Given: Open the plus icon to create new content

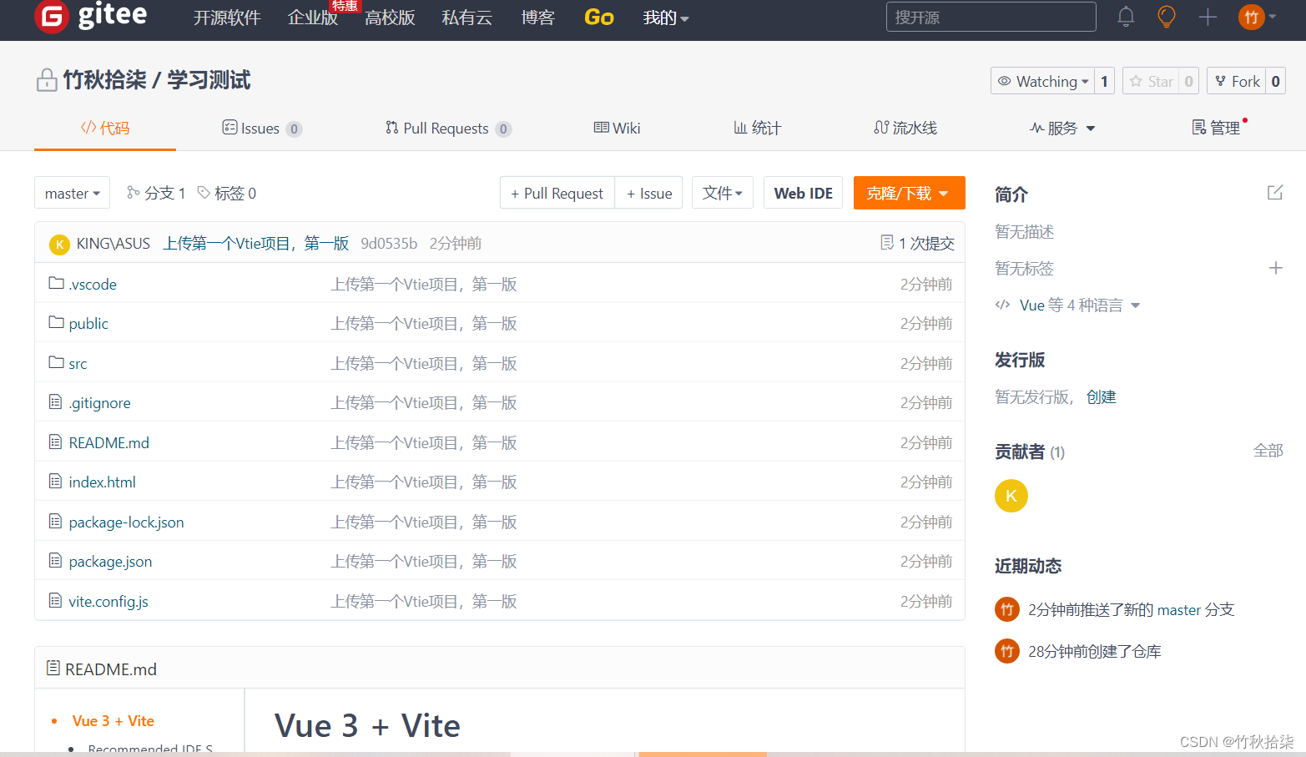Looking at the screenshot, I should pyautogui.click(x=1208, y=17).
